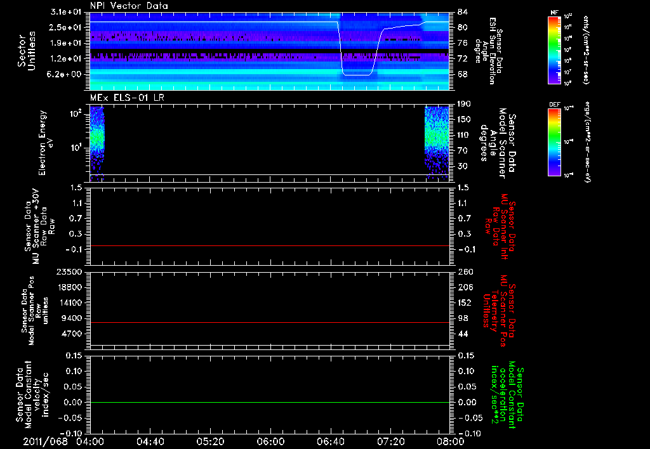Click the 110 degree scanner angle tick
The width and height of the screenshot is (650, 449).
tap(464, 135)
